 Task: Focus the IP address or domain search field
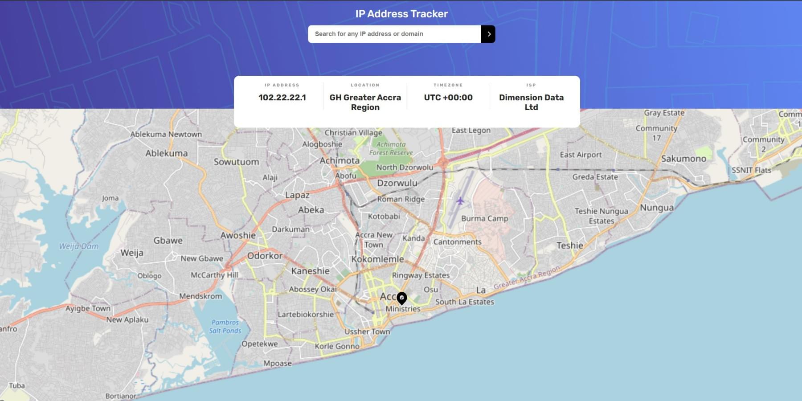(x=394, y=34)
